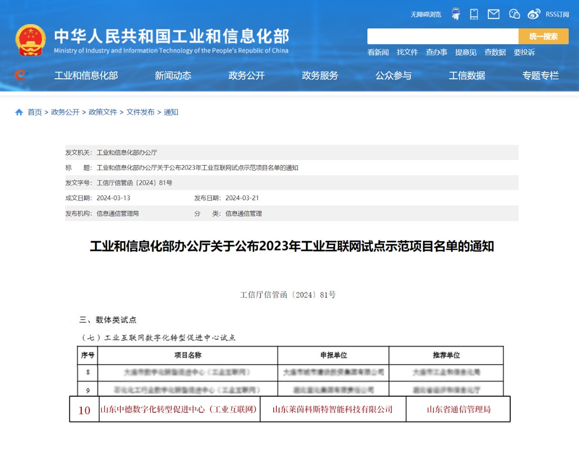
Task: Select the 成文日期 value 2024-03-13
Action: pos(114,198)
